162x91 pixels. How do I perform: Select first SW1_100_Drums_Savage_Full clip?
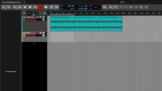(62, 24)
